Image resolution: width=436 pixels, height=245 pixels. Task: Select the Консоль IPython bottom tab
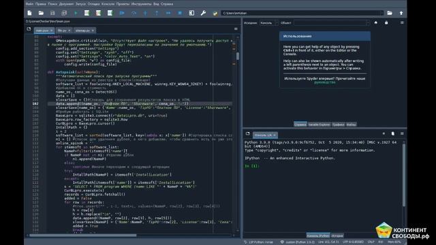click(x=318, y=235)
